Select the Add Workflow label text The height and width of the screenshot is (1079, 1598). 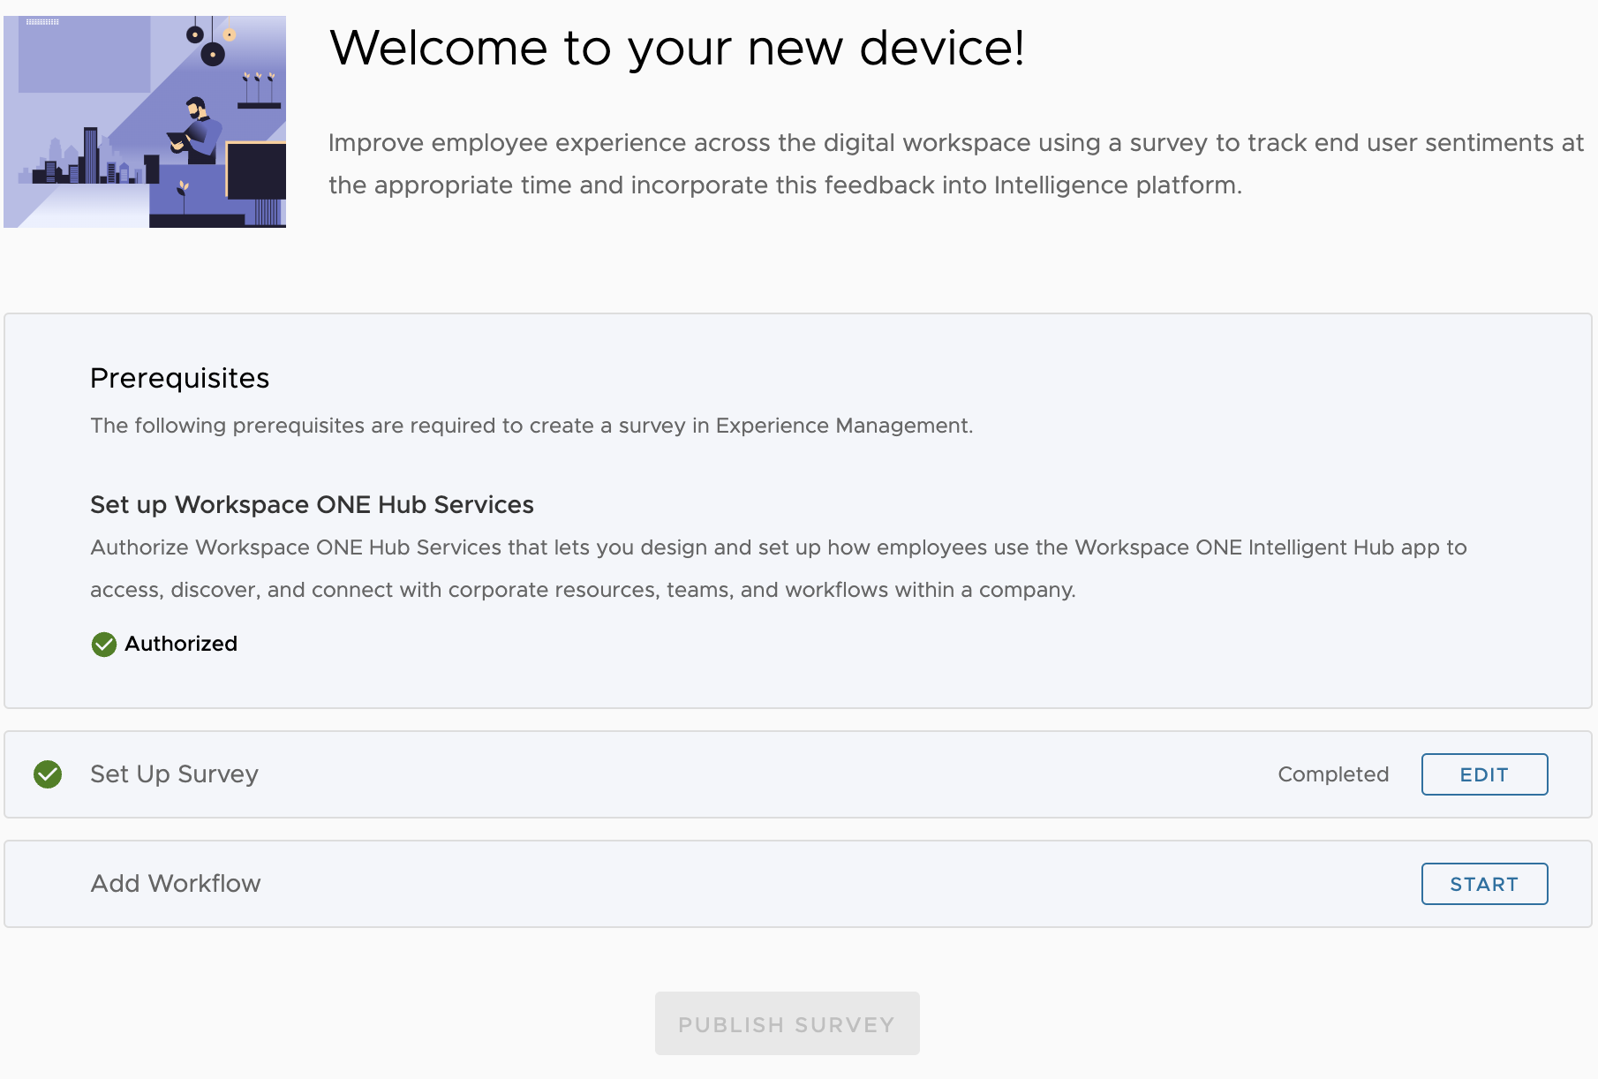point(175,884)
